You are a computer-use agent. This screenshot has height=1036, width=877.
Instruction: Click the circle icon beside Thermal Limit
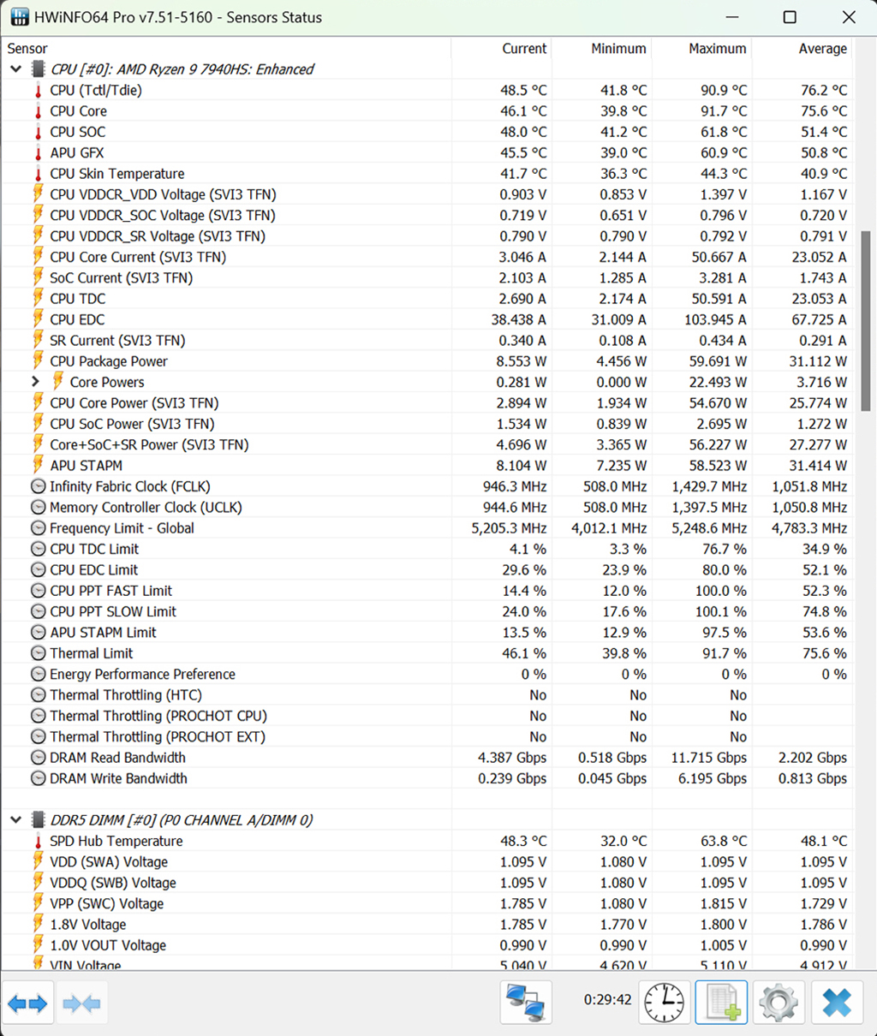point(38,653)
